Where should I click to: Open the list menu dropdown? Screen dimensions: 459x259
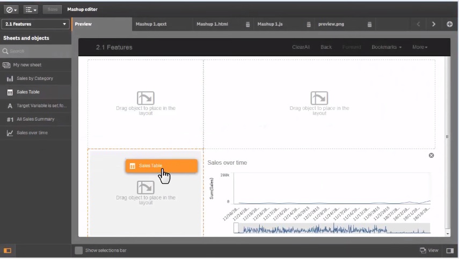click(x=31, y=10)
